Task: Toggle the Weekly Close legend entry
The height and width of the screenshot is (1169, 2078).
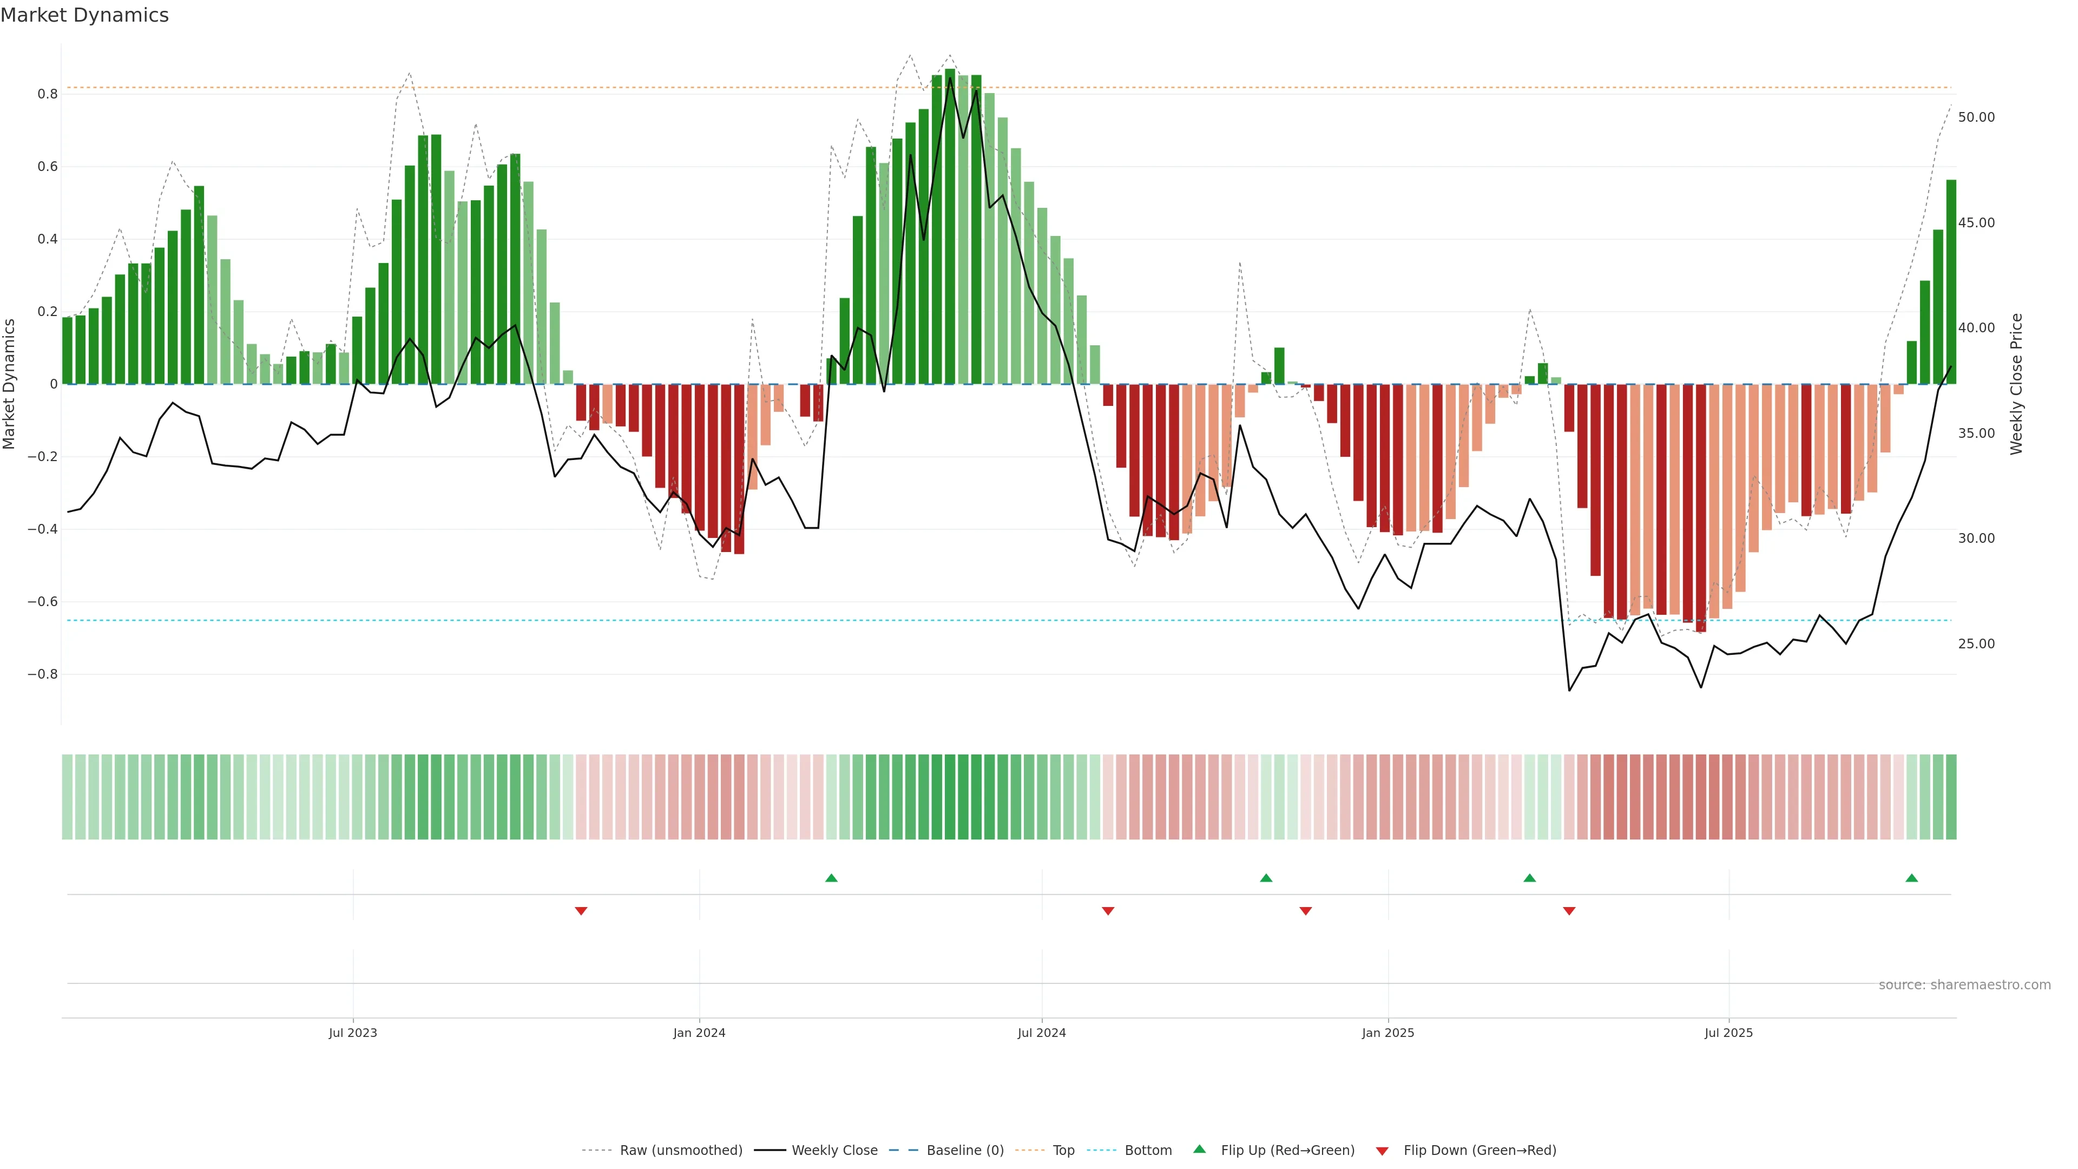Action: [834, 1151]
